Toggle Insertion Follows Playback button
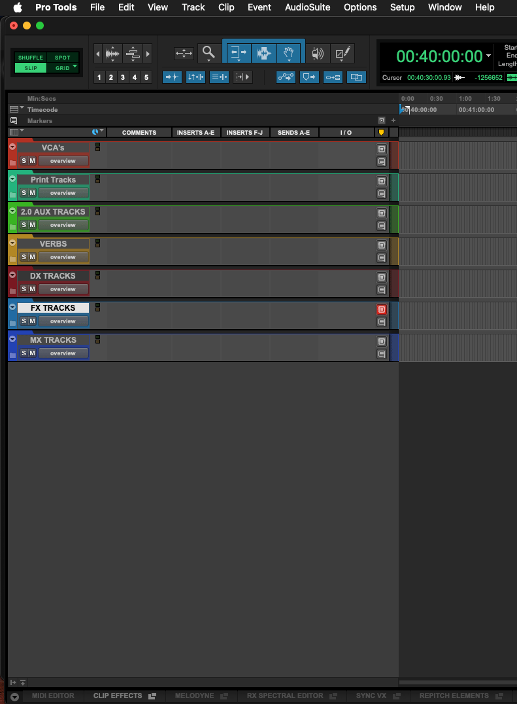Image resolution: width=517 pixels, height=704 pixels. tap(242, 77)
